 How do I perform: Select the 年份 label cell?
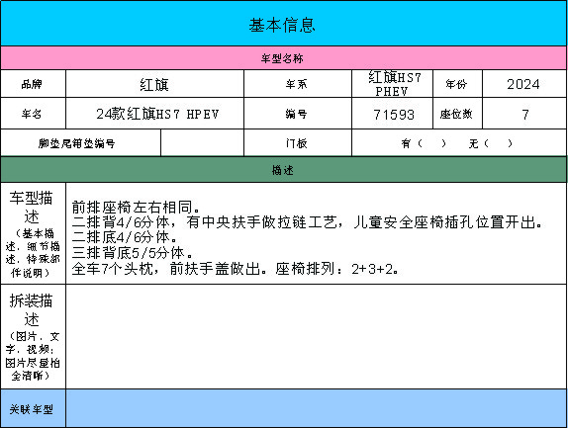(457, 84)
